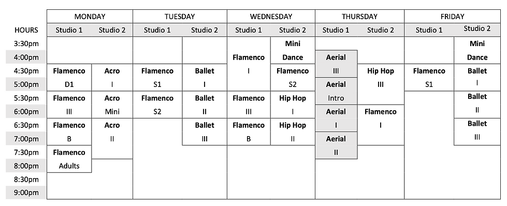This screenshot has width=507, height=206.
Task: Select the Monday Acro Mini class
Action: 112,105
